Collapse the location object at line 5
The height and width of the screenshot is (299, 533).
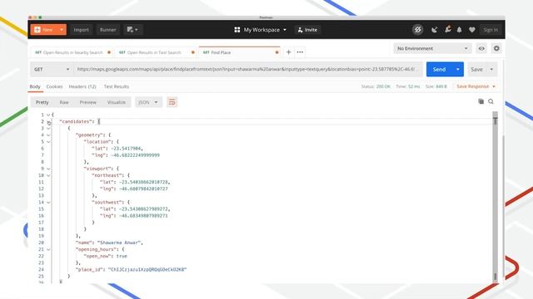click(48, 142)
